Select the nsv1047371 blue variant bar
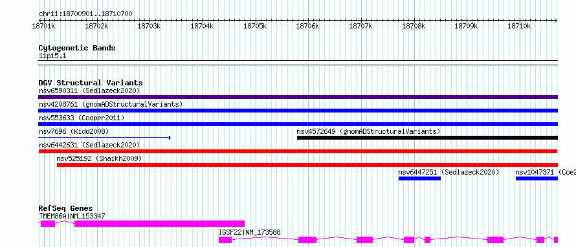576x247 pixels. (x=537, y=178)
